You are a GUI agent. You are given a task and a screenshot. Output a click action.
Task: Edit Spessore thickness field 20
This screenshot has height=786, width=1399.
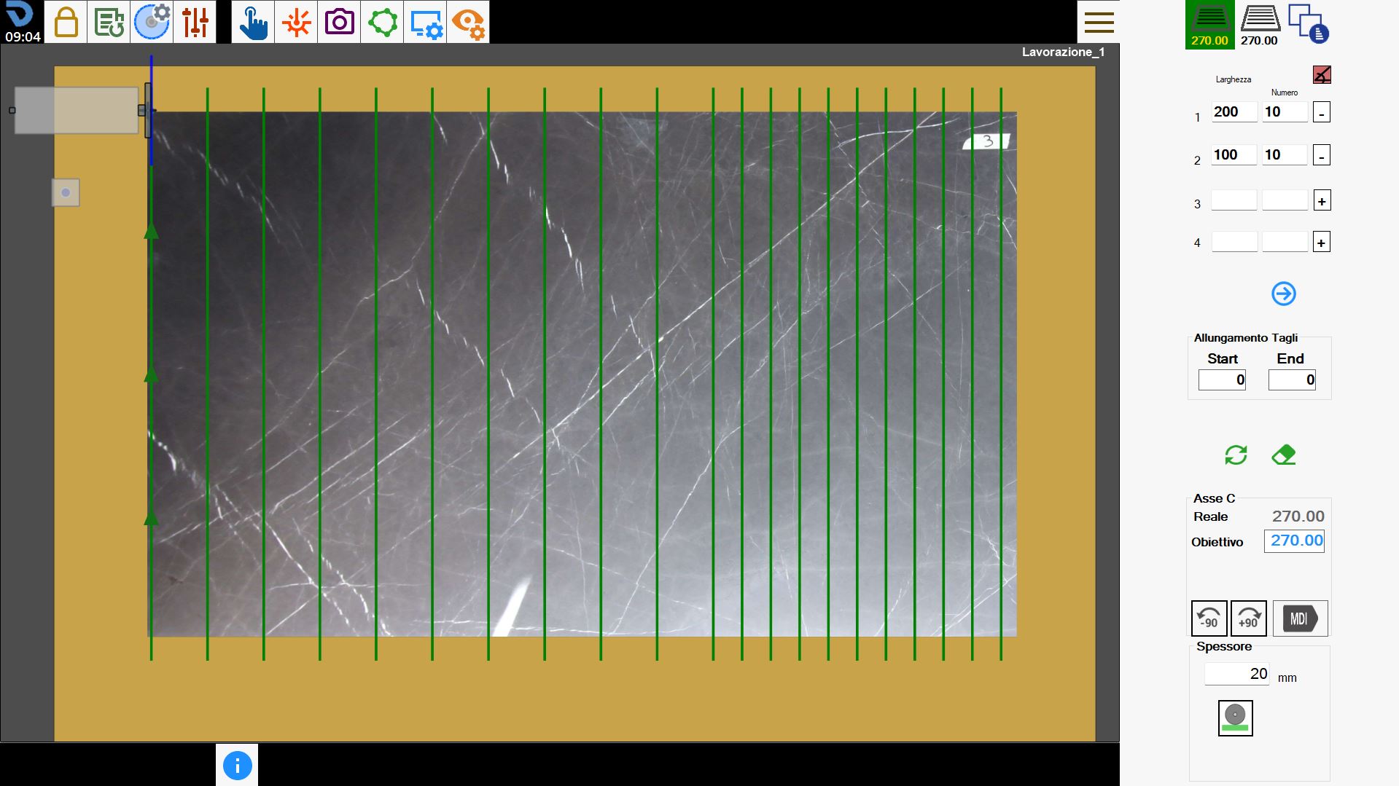1236,674
